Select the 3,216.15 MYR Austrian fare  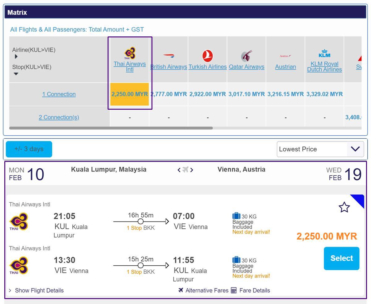click(286, 94)
